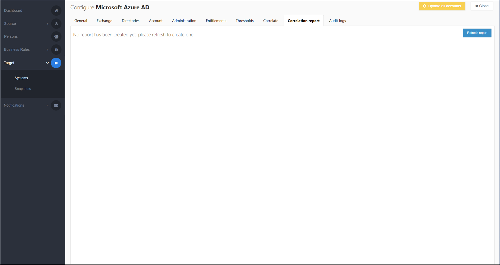
Task: Close the Azure AD configuration
Action: click(x=482, y=6)
